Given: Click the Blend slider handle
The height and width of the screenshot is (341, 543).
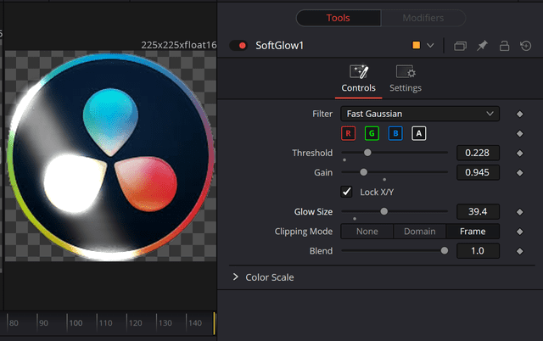Looking at the screenshot, I should click(445, 250).
